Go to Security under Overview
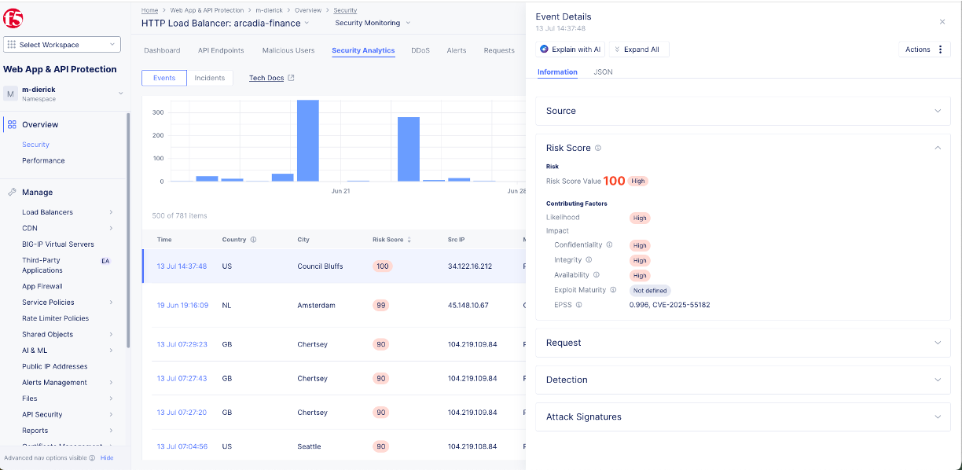This screenshot has height=470, width=962. (x=35, y=145)
